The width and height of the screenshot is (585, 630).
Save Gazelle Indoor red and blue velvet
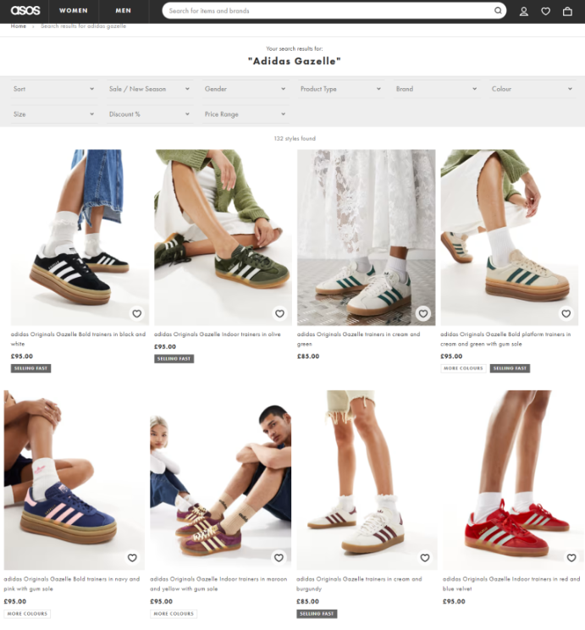tap(571, 558)
